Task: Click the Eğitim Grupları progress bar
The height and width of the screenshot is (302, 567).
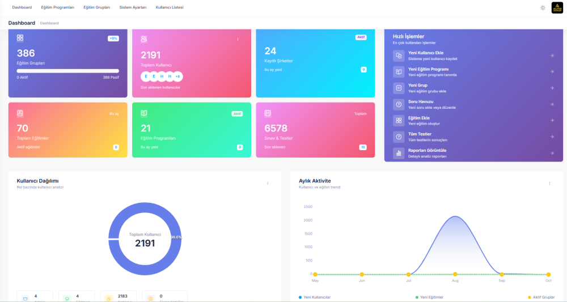Action: 67,71
